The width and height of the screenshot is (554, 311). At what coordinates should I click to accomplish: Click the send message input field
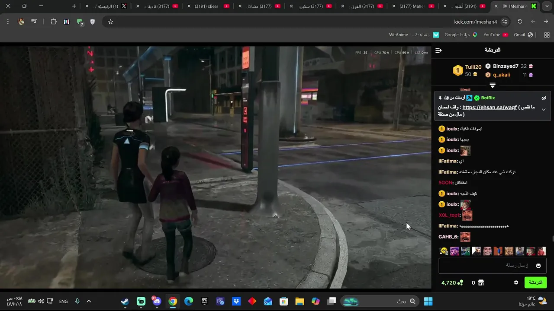[493, 266]
